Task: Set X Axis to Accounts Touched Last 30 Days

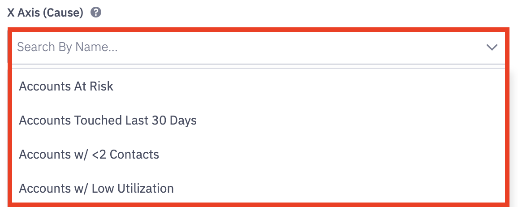Action: 108,121
